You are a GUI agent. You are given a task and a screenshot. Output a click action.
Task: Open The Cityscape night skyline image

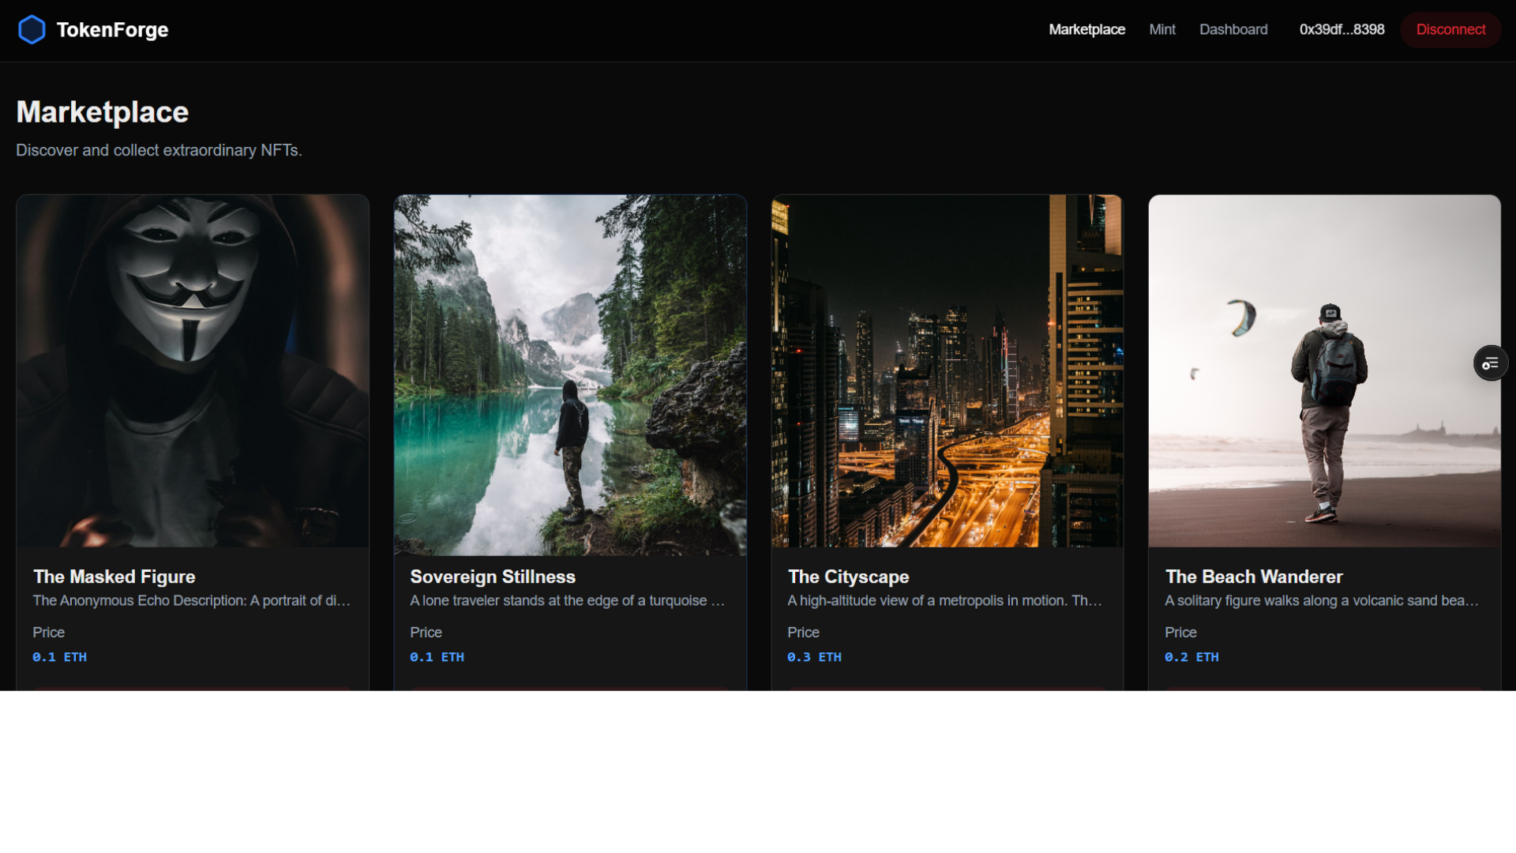tap(947, 371)
